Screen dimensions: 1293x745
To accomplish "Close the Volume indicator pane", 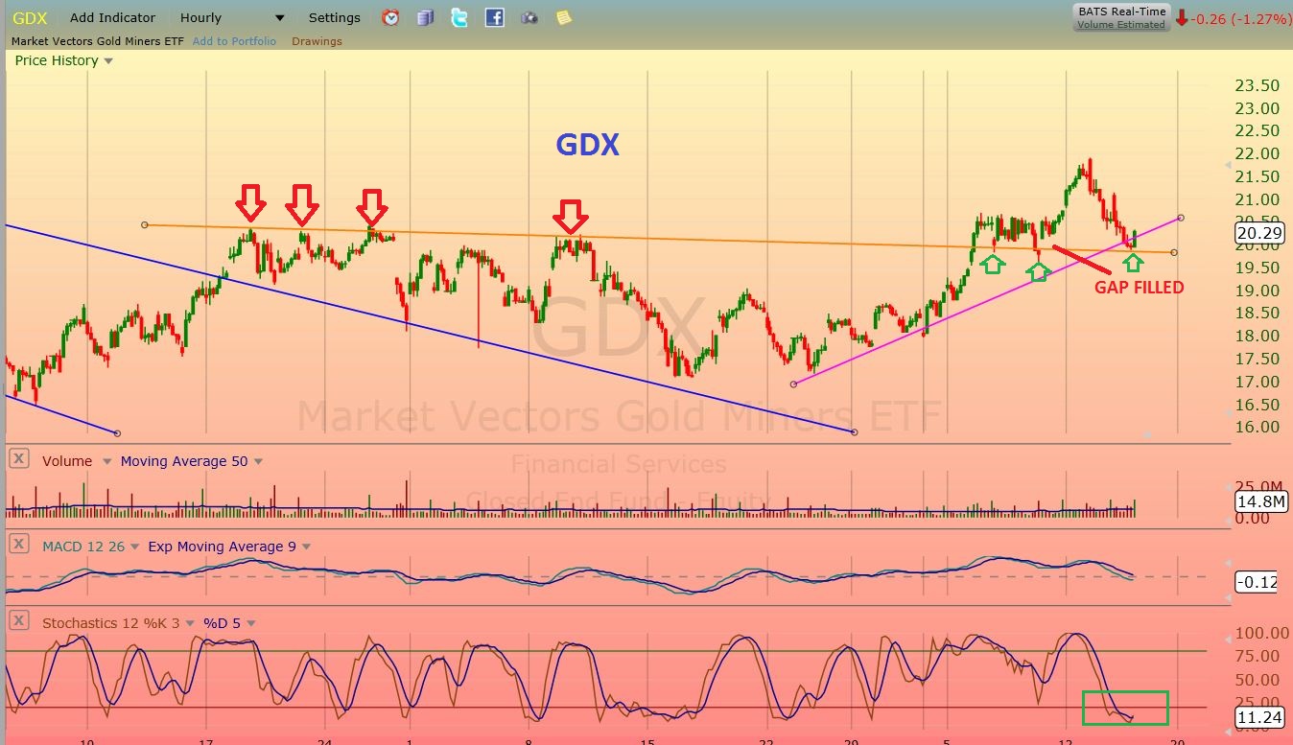I will click(x=18, y=459).
